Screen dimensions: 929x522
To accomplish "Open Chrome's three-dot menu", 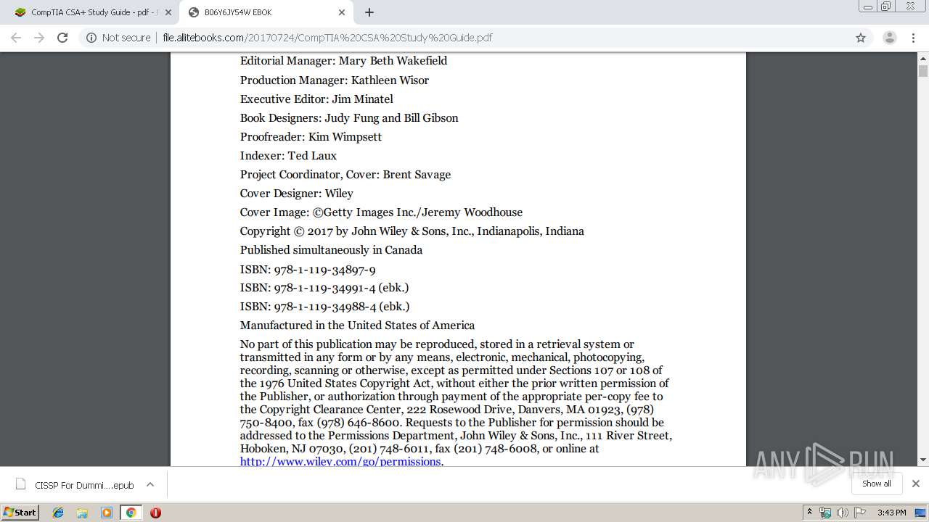I will (x=913, y=38).
